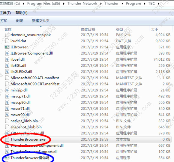
Task: Go to Thunder breadcrumb folder
Action: click(112, 4)
